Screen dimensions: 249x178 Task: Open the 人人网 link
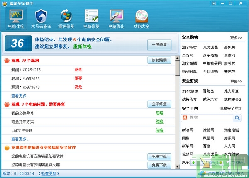[x=229, y=146]
